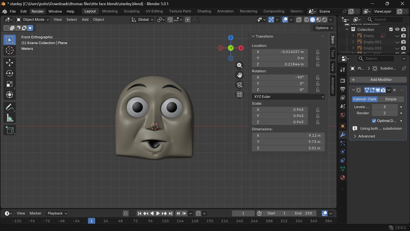Image resolution: width=410 pixels, height=231 pixels.
Task: Select the Simple subdivision type
Action: [391, 99]
